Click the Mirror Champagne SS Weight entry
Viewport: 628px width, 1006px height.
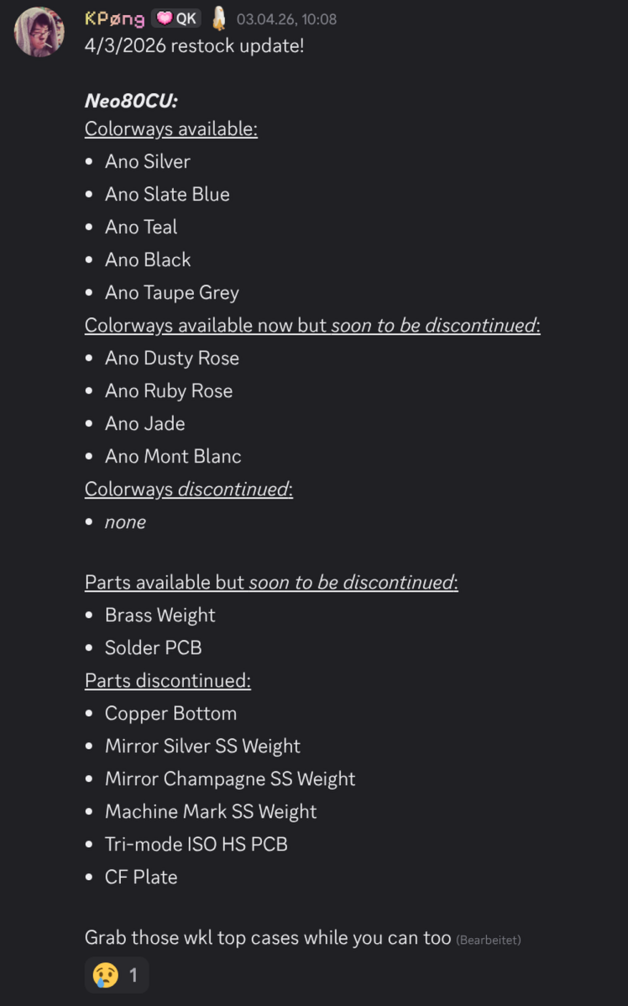tap(230, 779)
